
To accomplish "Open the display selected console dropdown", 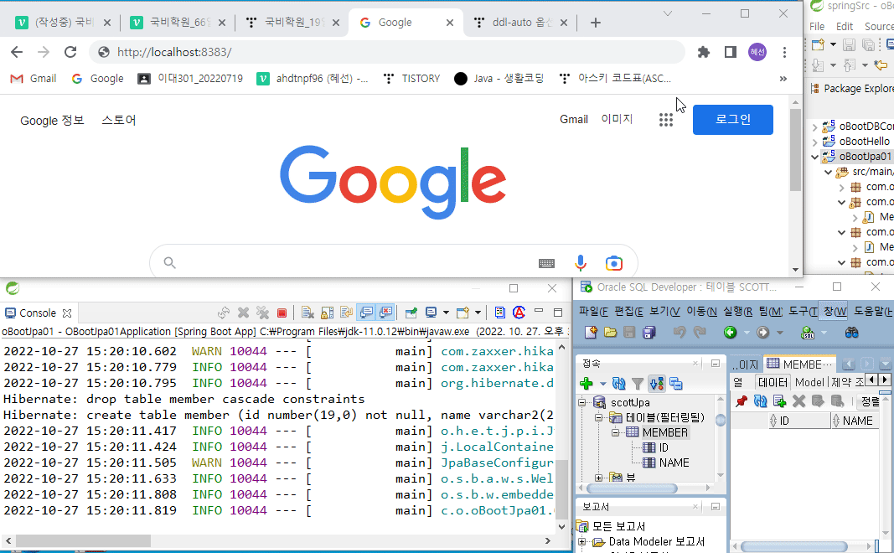I will coord(446,313).
